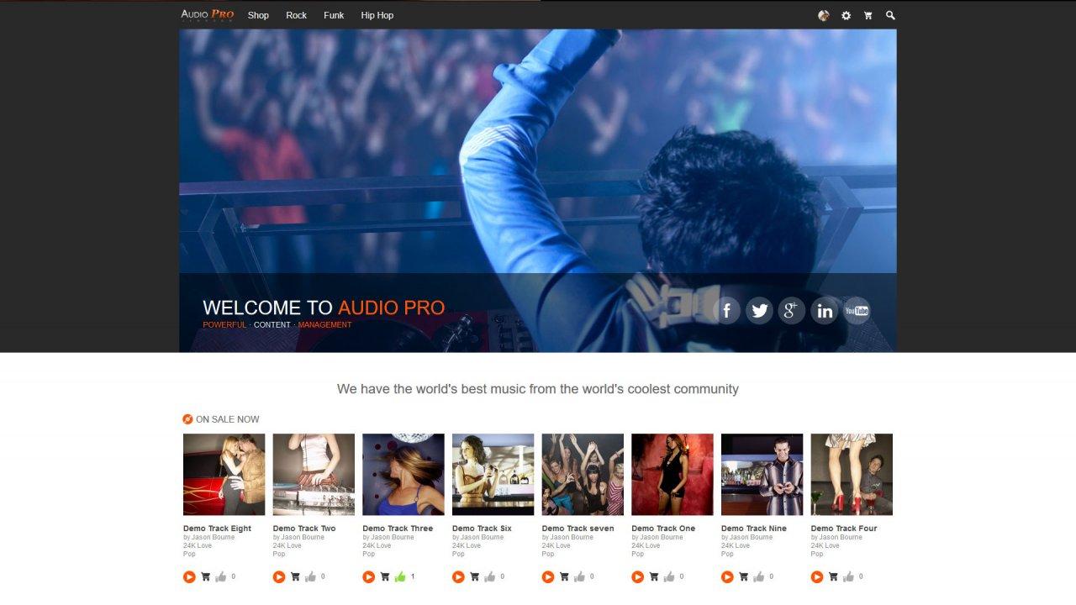Image resolution: width=1076 pixels, height=605 pixels.
Task: Click the search magnifier icon
Action: [x=890, y=15]
